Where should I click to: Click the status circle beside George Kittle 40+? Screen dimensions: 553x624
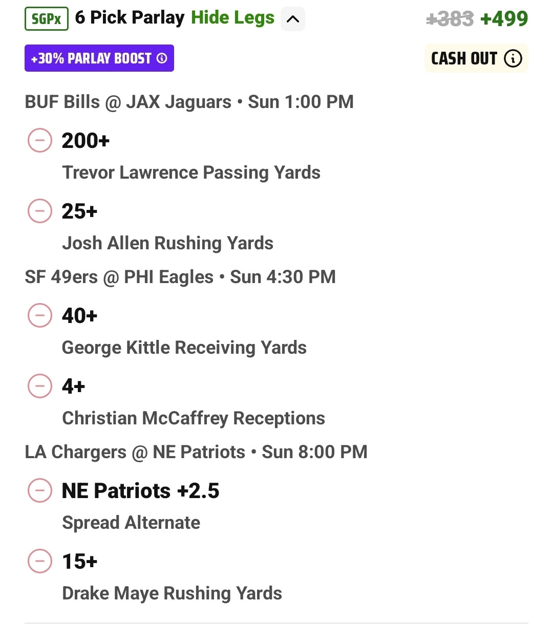point(40,315)
